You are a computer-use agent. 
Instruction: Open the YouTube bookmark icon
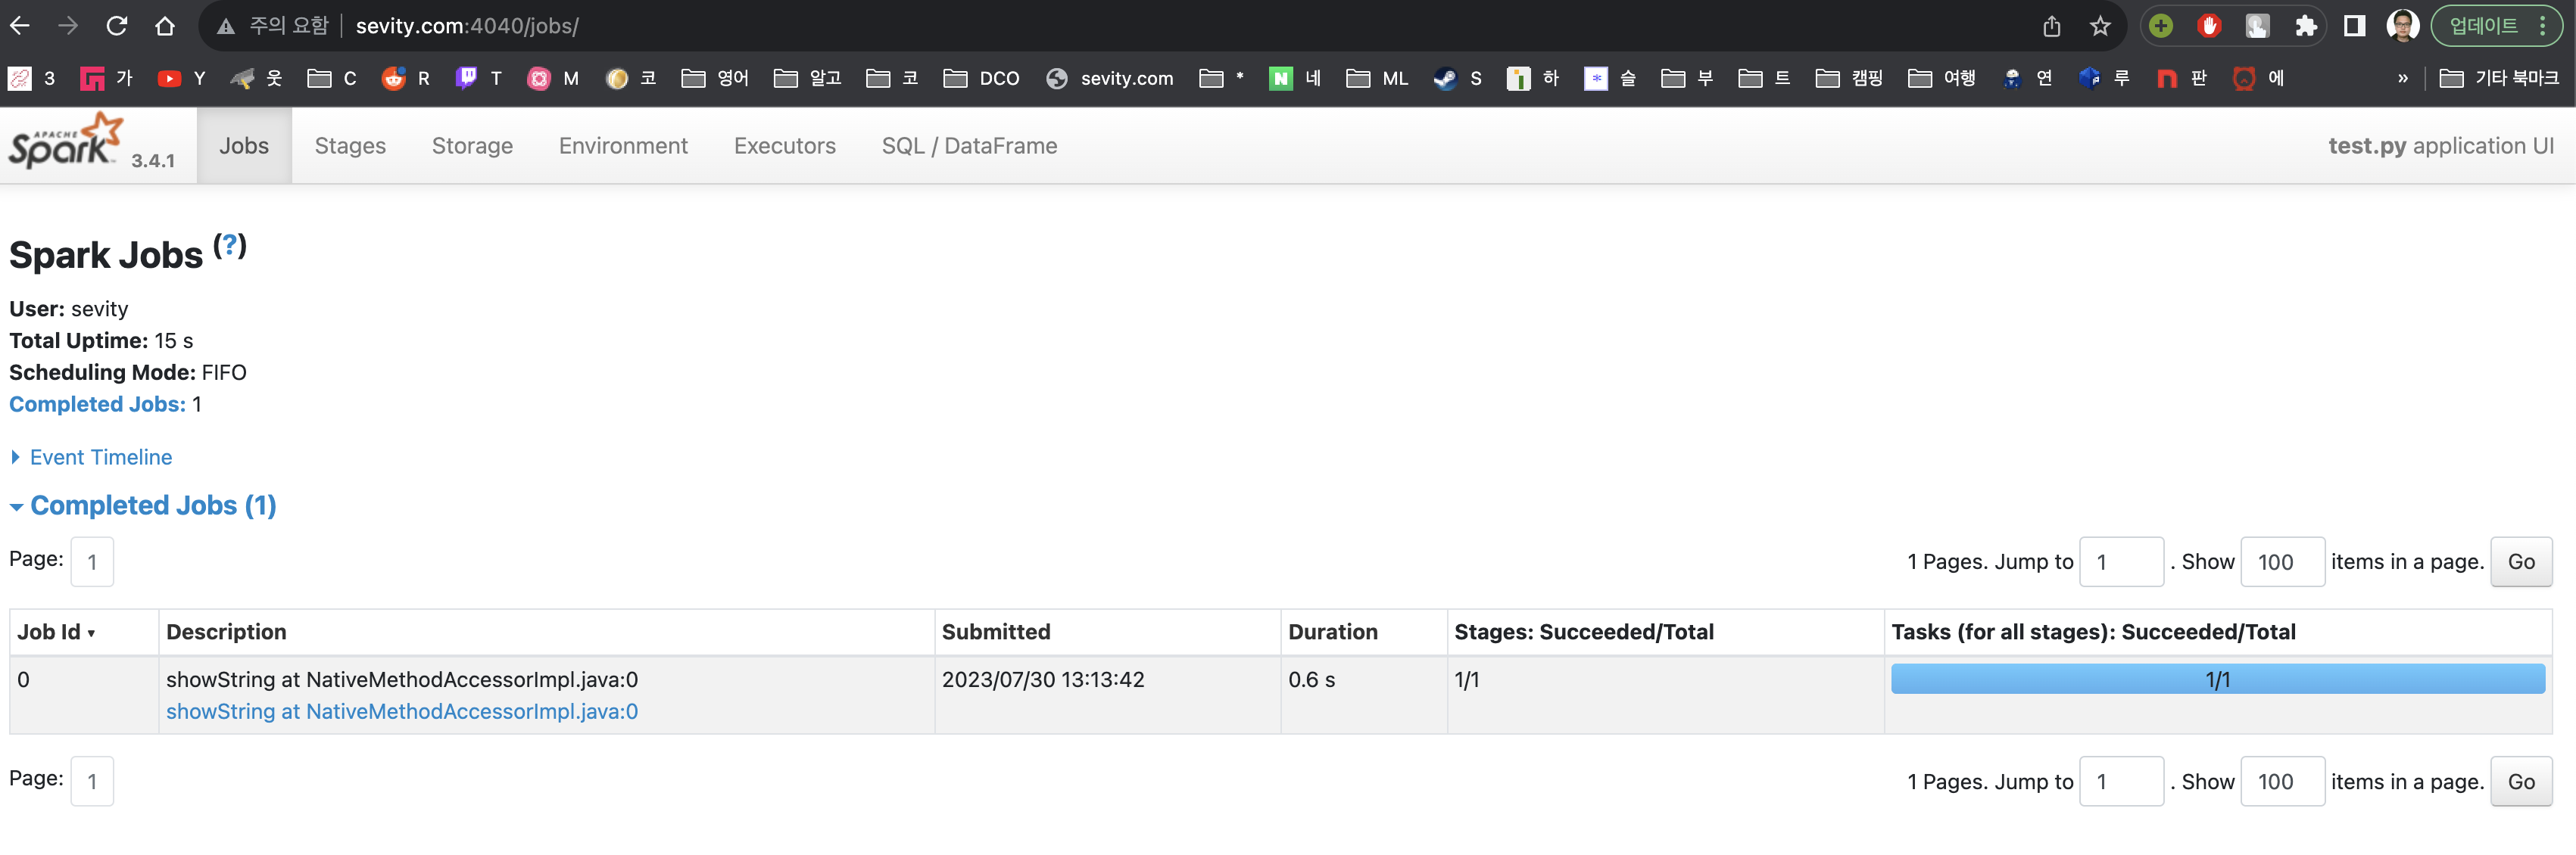pos(169,78)
